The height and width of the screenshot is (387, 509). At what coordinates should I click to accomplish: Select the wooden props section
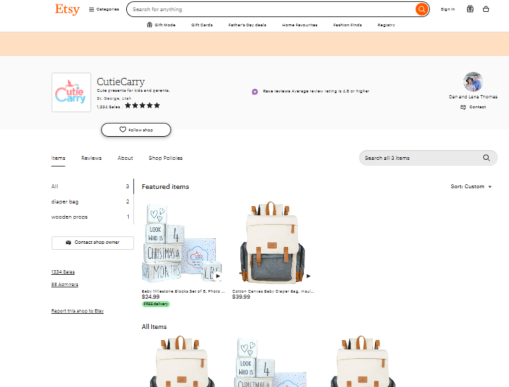click(x=90, y=217)
